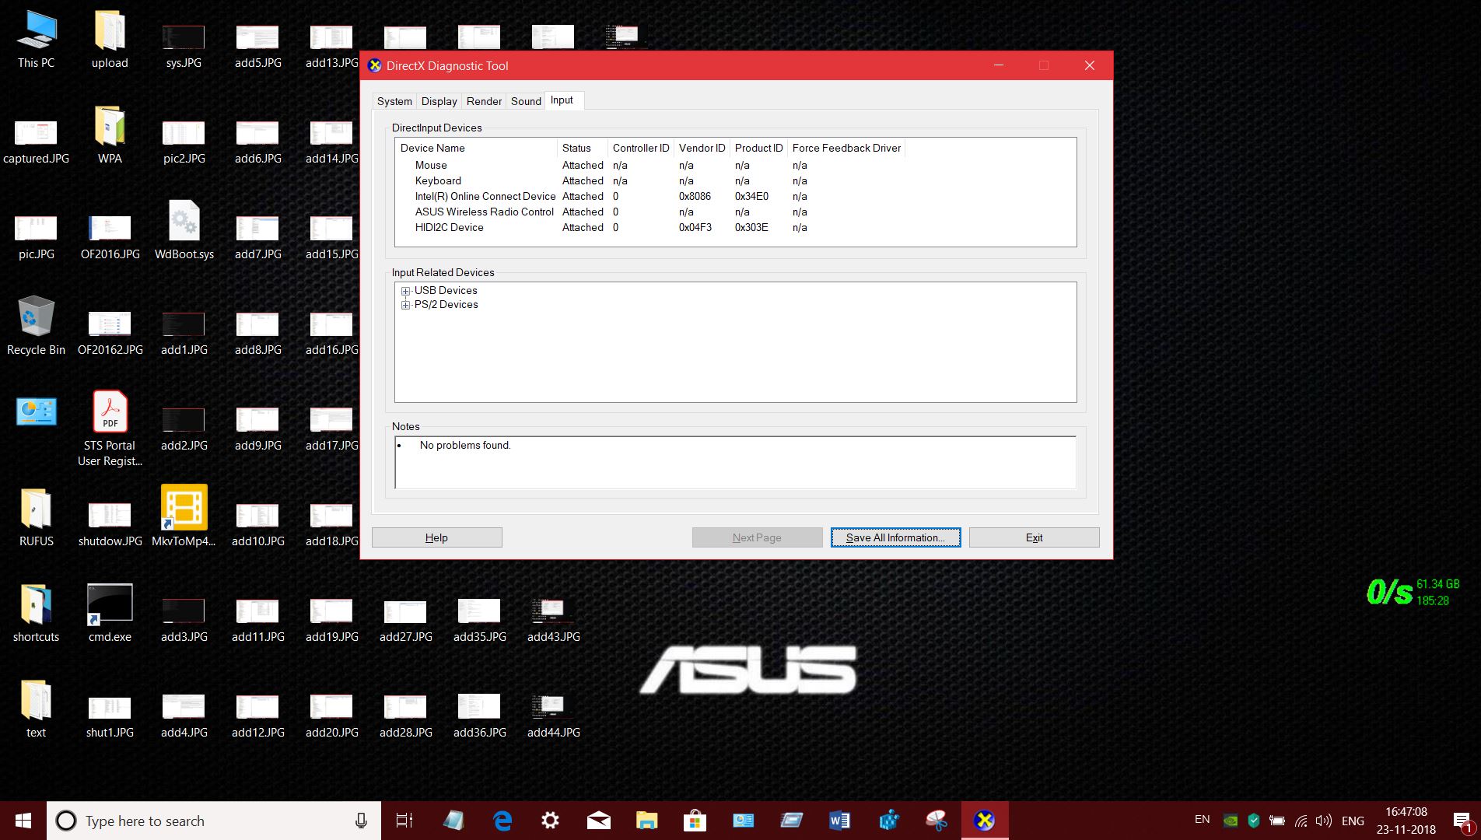Image resolution: width=1481 pixels, height=840 pixels.
Task: Click the Exit button
Action: [x=1034, y=537]
